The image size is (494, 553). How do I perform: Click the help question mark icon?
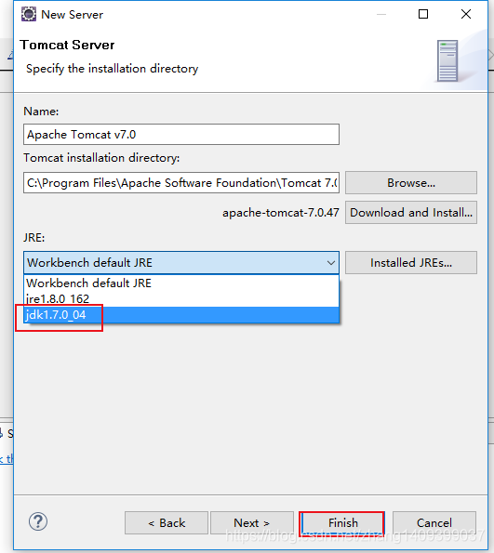(38, 521)
